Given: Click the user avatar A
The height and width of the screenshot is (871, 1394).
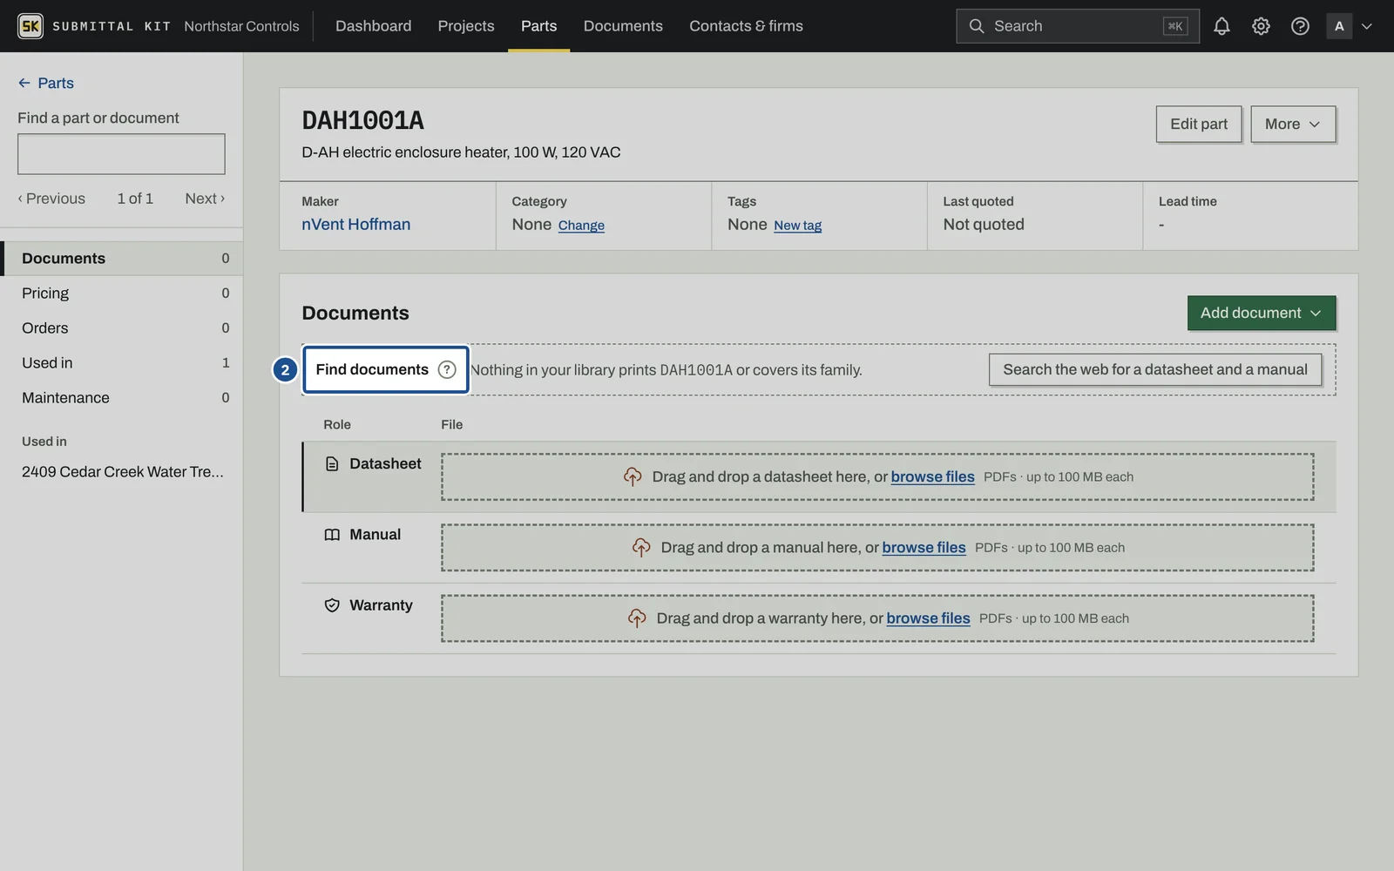Looking at the screenshot, I should pos(1339,26).
